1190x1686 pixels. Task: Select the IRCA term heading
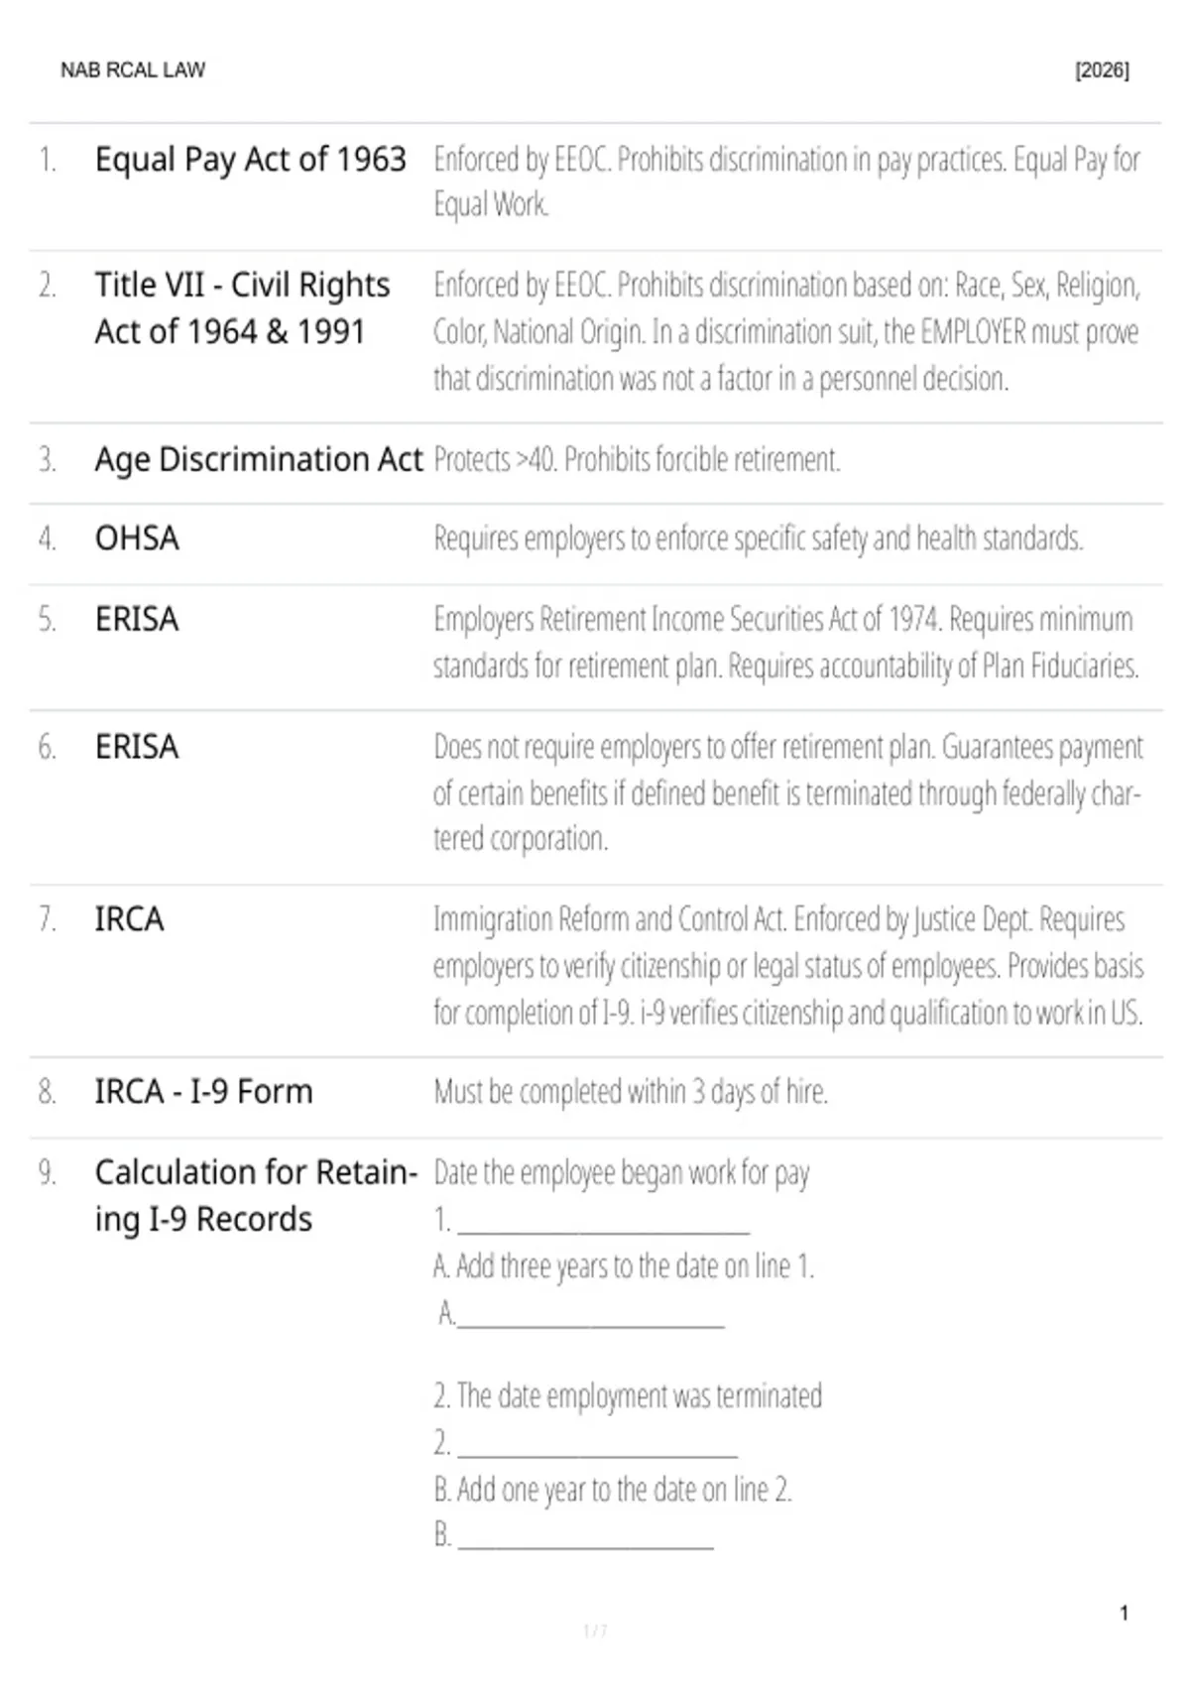pos(129,919)
